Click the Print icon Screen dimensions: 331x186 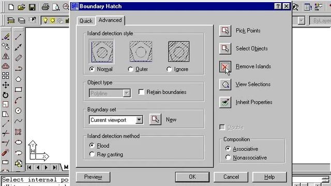[x=45, y=7]
